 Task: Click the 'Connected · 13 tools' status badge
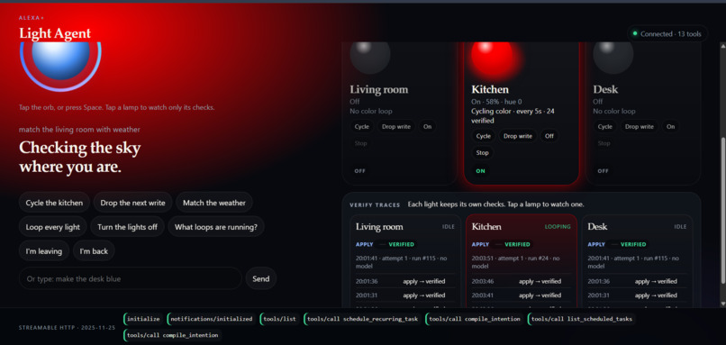(667, 34)
